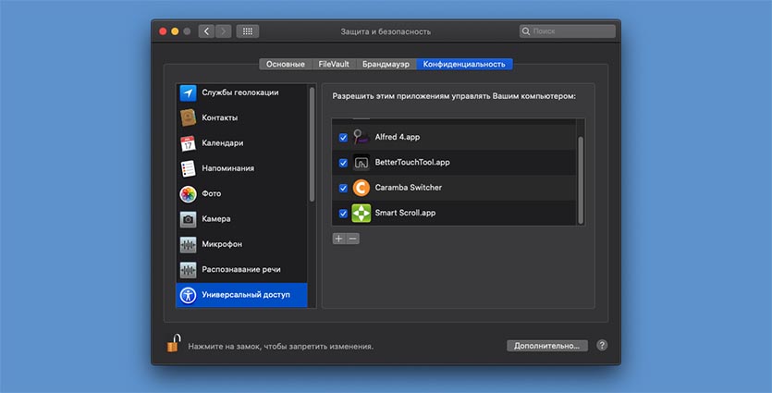772x393 pixels.
Task: Click the Дополнительно… button
Action: tap(546, 346)
